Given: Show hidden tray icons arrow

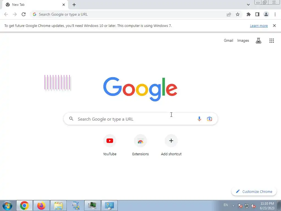Looking at the screenshot, I should (x=233, y=206).
